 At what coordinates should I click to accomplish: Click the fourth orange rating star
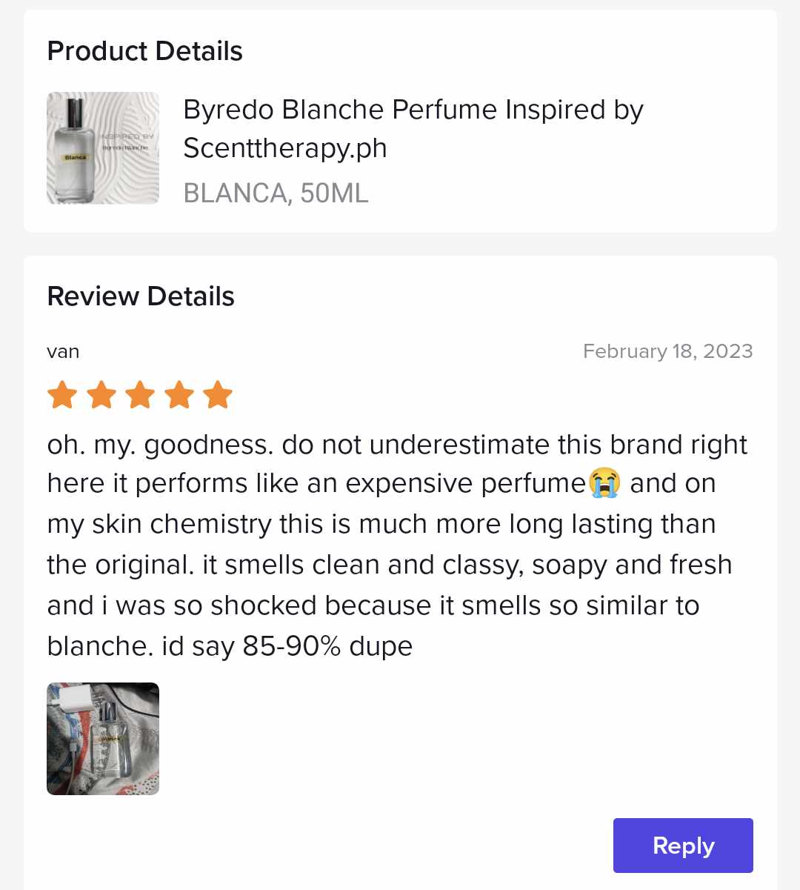click(179, 395)
